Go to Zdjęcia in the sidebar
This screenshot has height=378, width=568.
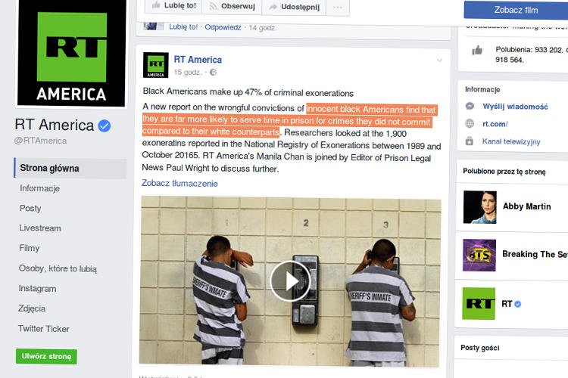tap(32, 308)
